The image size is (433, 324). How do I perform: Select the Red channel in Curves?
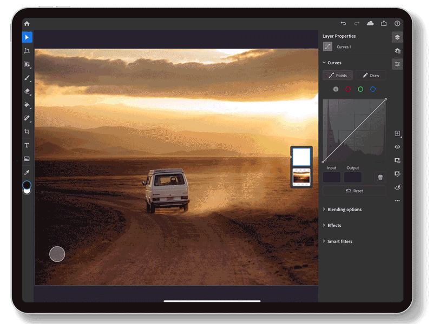coord(349,89)
